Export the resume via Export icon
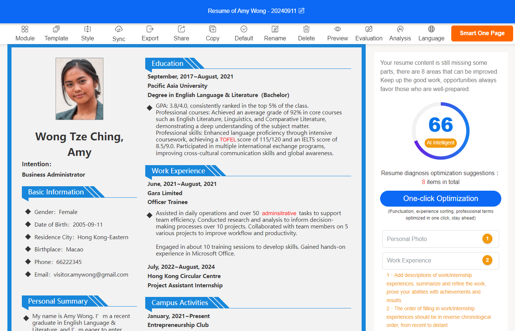Viewport: 515px width, 331px height. pyautogui.click(x=150, y=29)
